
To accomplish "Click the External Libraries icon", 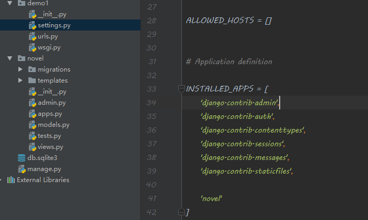I will [x=11, y=180].
